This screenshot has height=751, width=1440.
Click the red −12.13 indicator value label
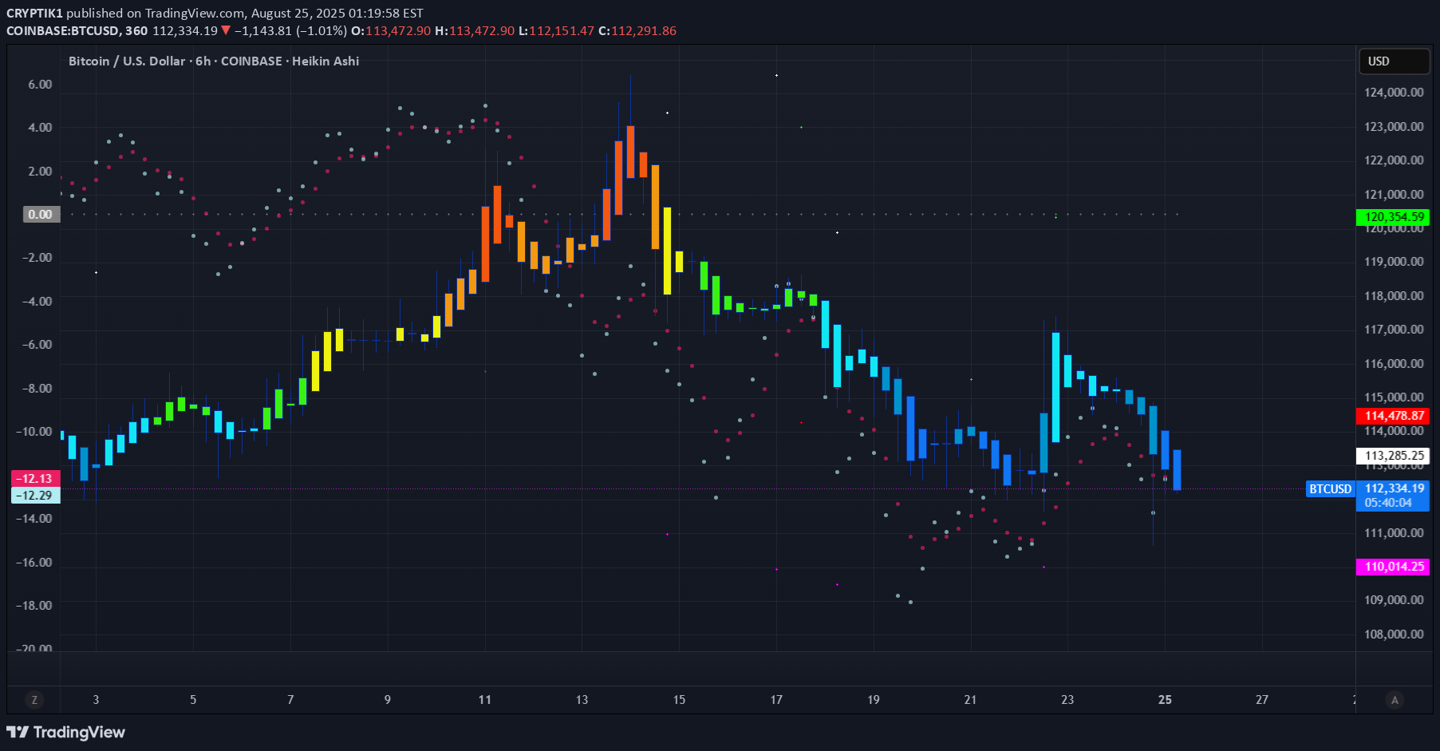35,478
